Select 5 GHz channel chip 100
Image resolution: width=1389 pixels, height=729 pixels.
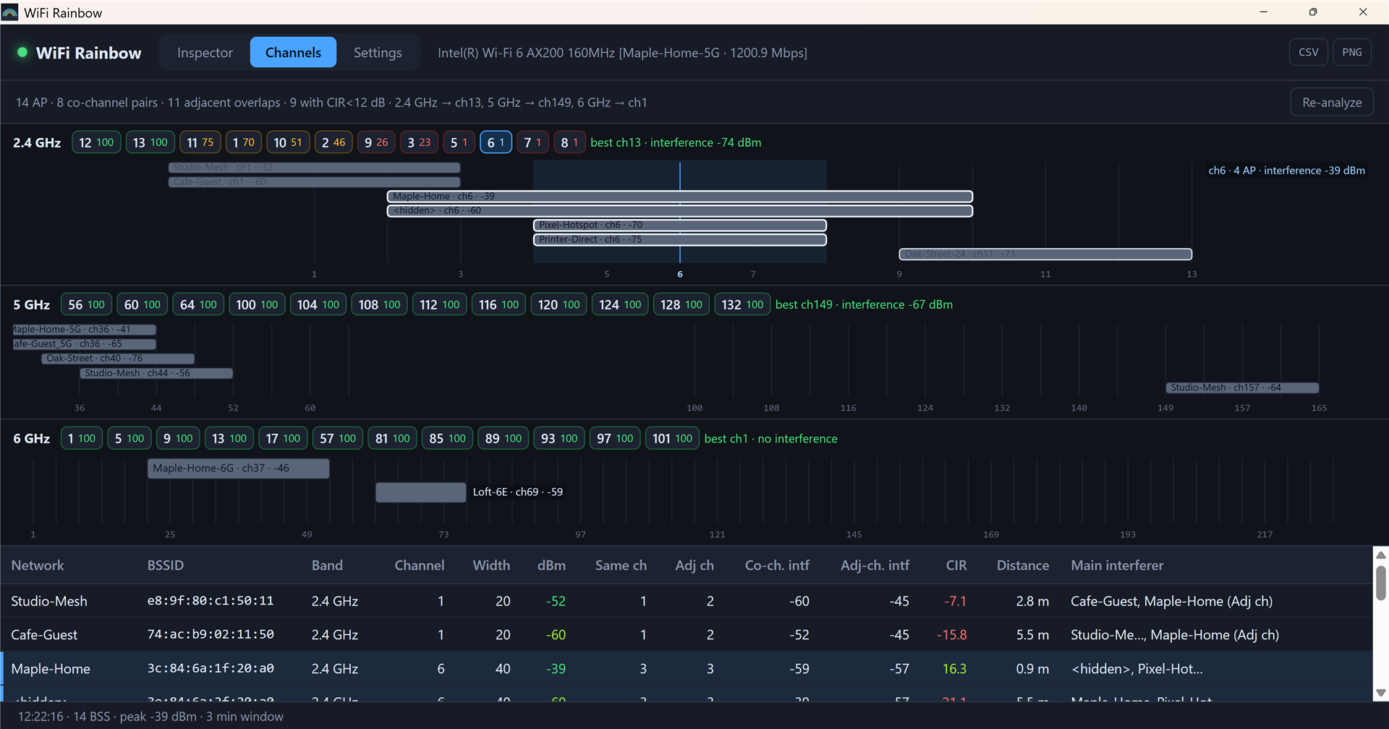(x=256, y=304)
